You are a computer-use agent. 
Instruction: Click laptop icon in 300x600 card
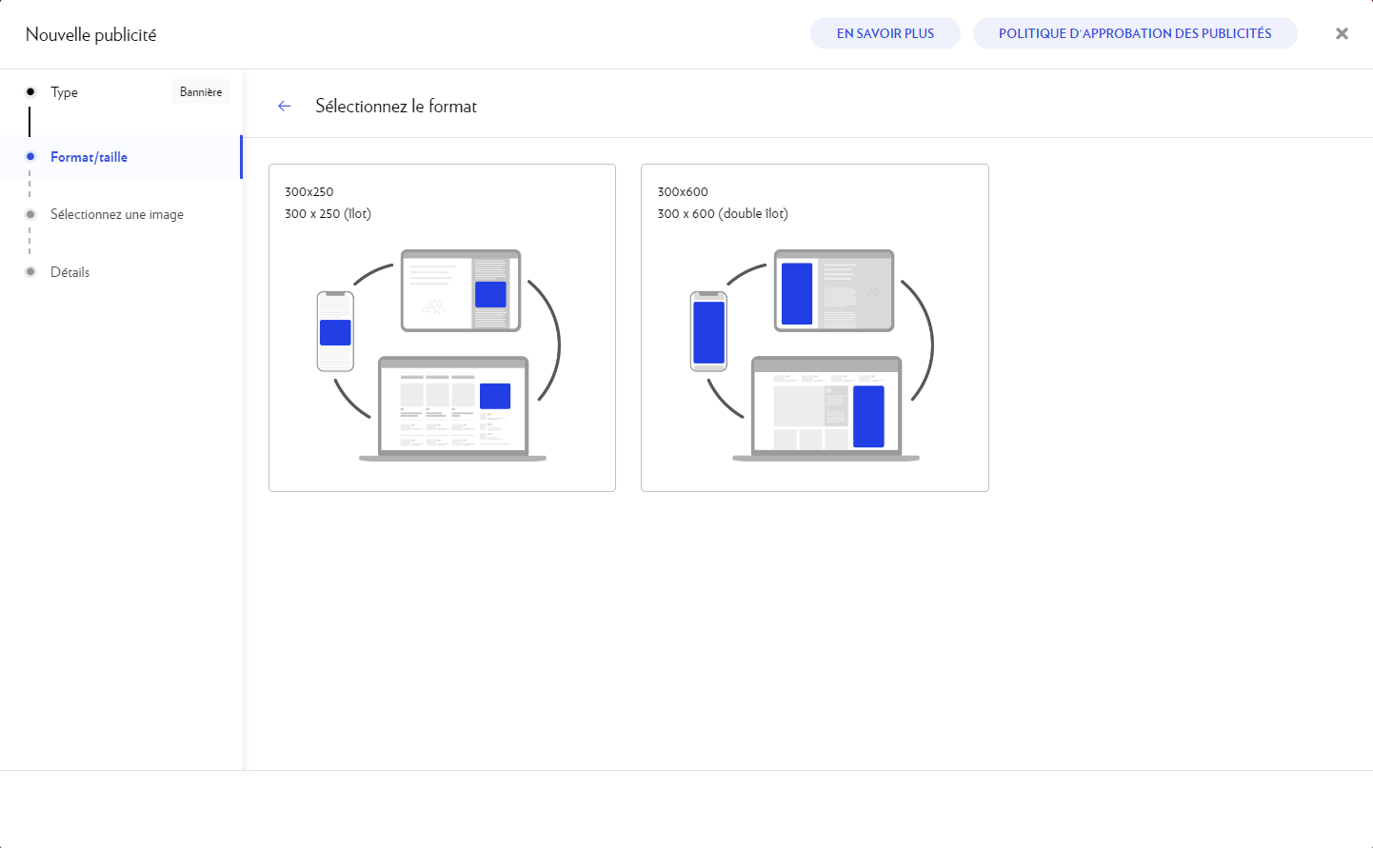[826, 409]
